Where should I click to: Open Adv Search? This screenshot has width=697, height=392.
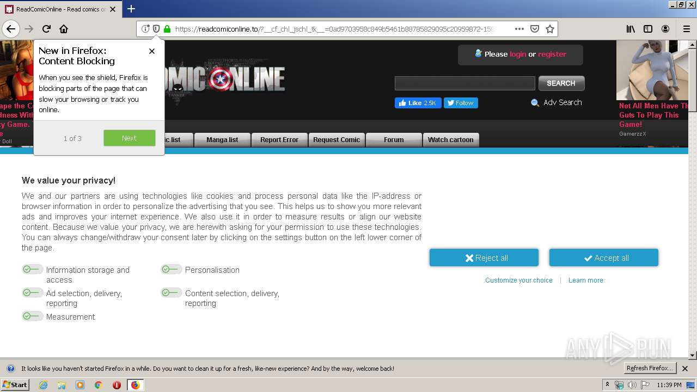click(557, 102)
